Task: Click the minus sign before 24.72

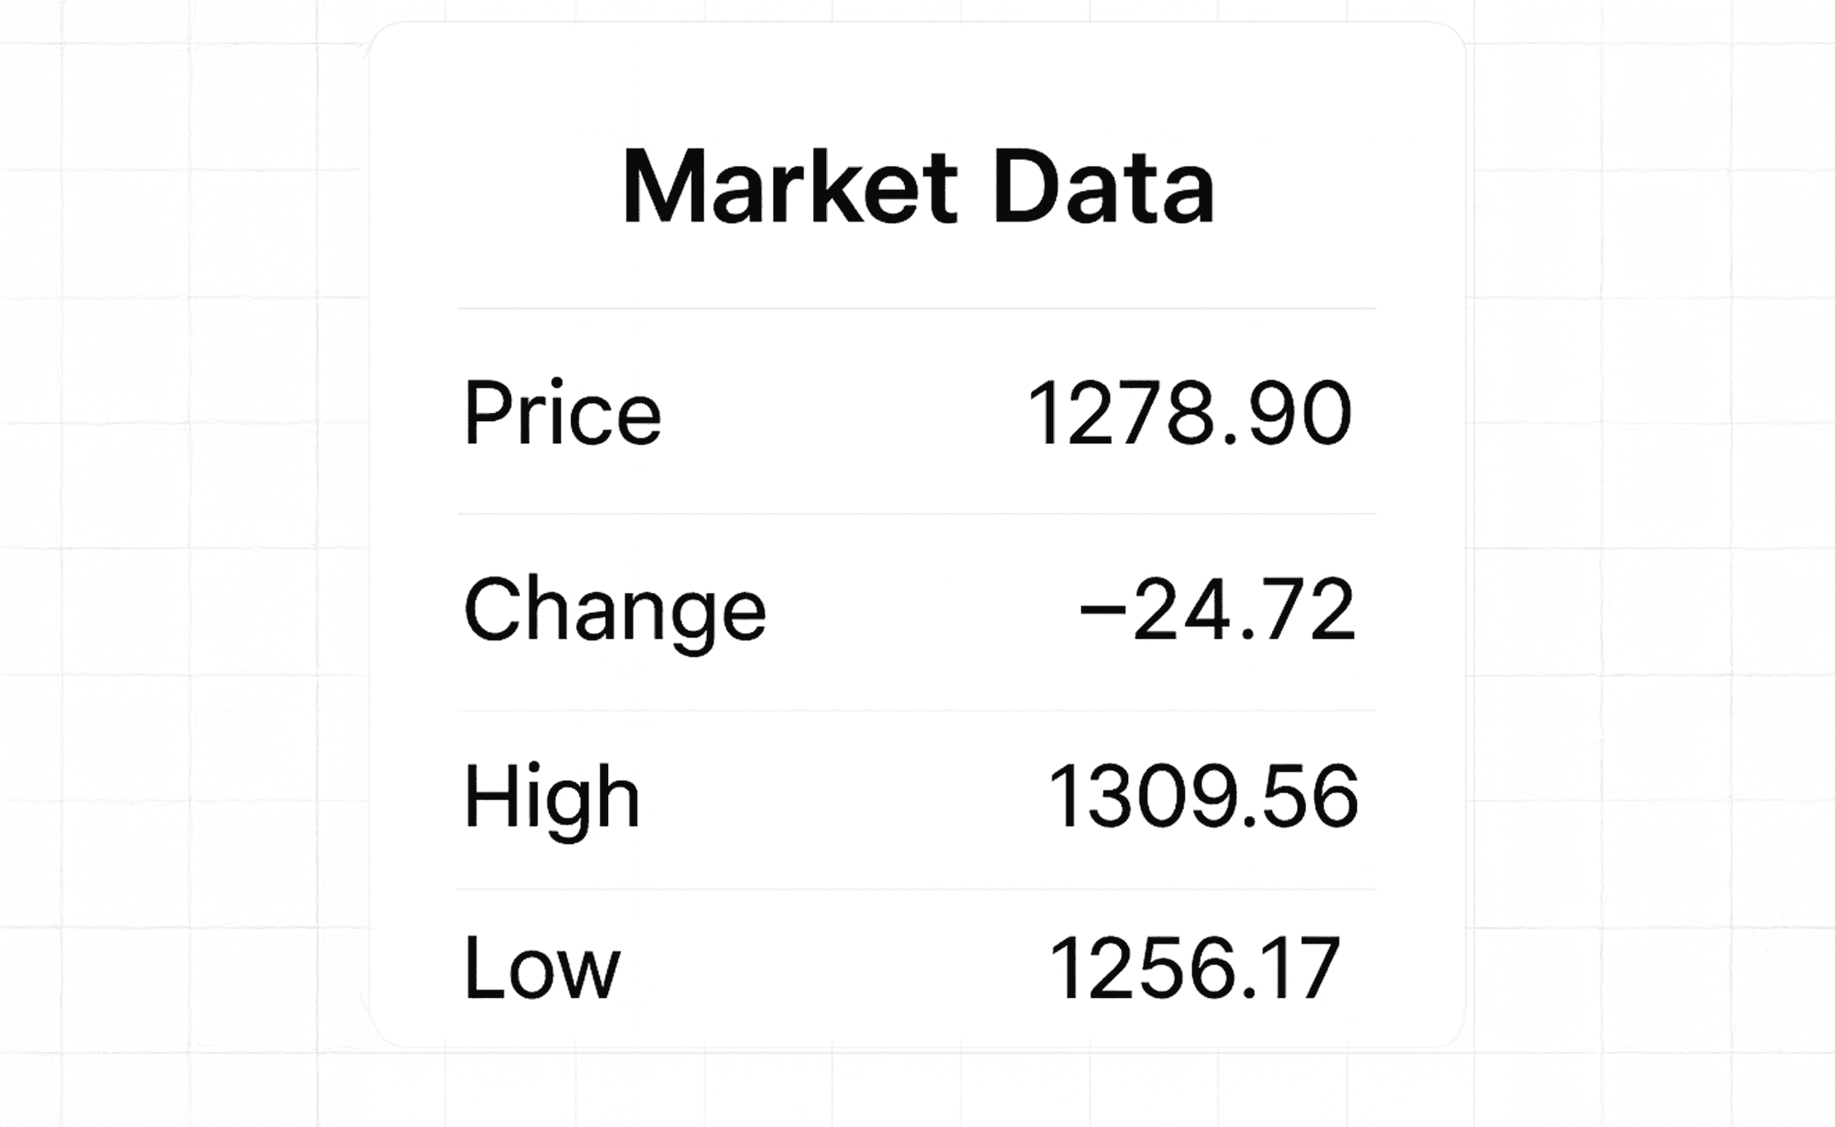Action: pyautogui.click(x=1102, y=610)
